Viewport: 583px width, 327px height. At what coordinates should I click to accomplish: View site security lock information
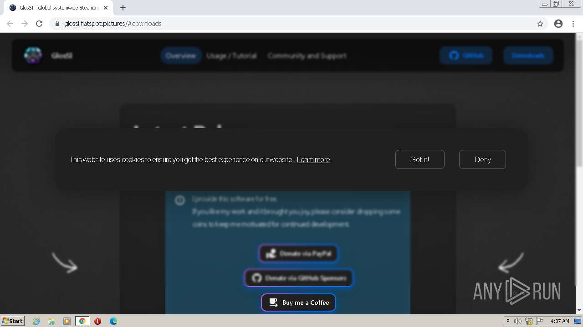coord(57,24)
